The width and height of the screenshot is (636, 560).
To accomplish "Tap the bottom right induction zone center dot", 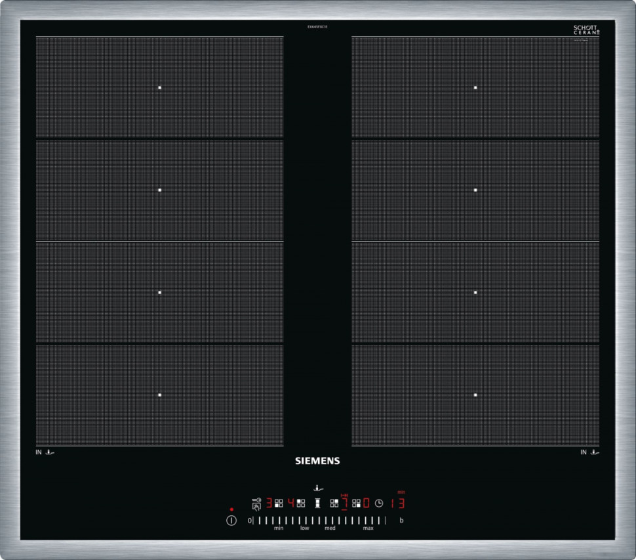I will click(475, 395).
